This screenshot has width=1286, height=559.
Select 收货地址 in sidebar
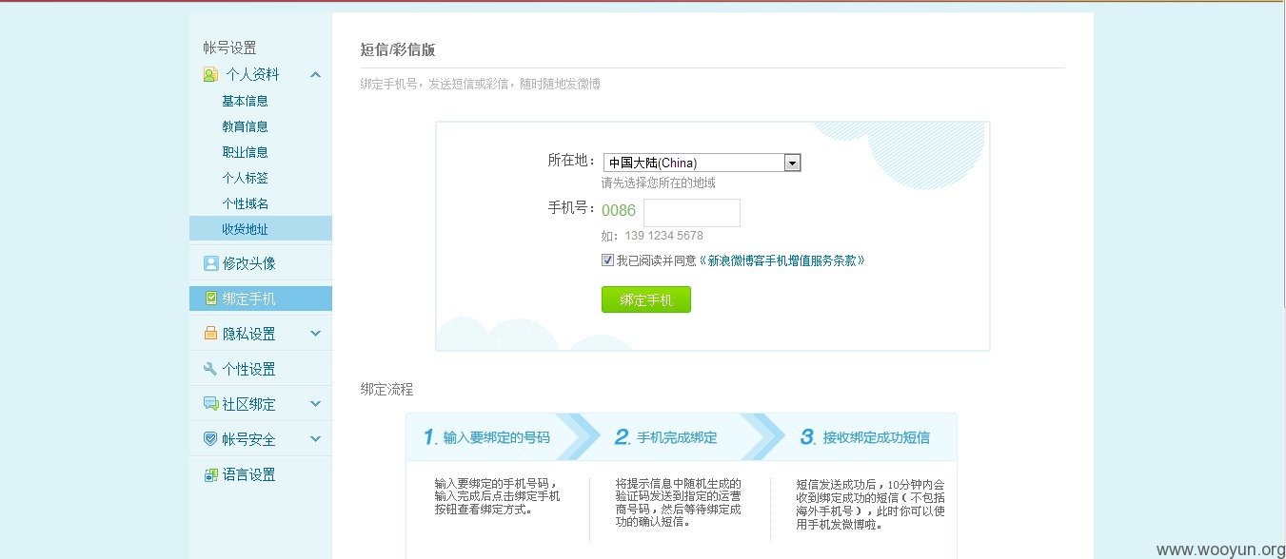tap(261, 228)
